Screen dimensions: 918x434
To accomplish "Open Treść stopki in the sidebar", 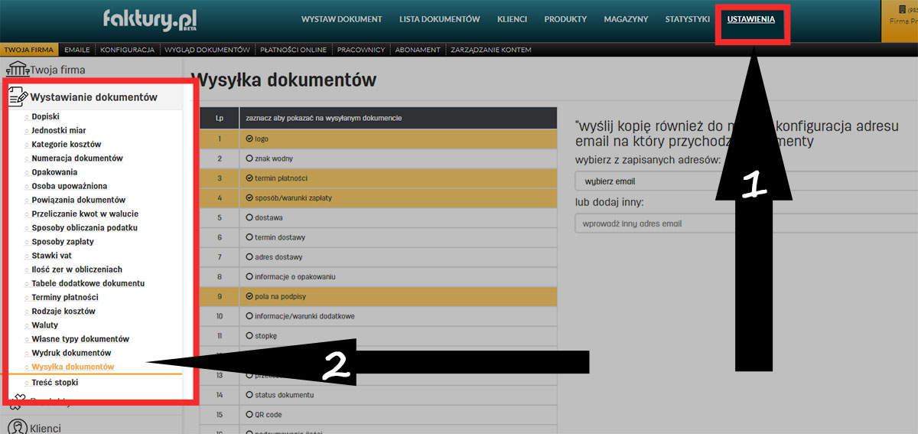I will coord(55,382).
